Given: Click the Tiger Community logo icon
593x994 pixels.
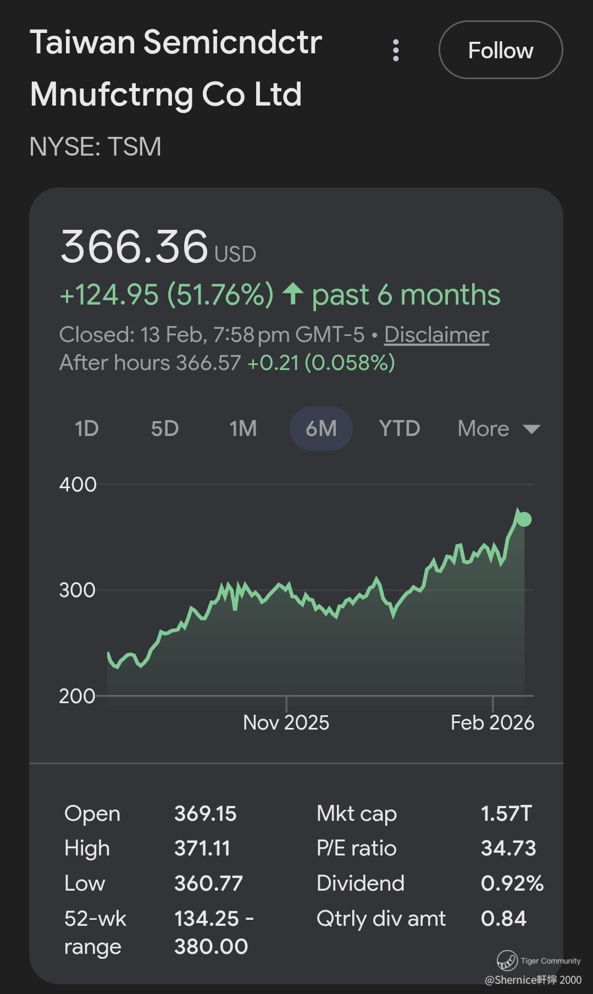Looking at the screenshot, I should coord(507,960).
